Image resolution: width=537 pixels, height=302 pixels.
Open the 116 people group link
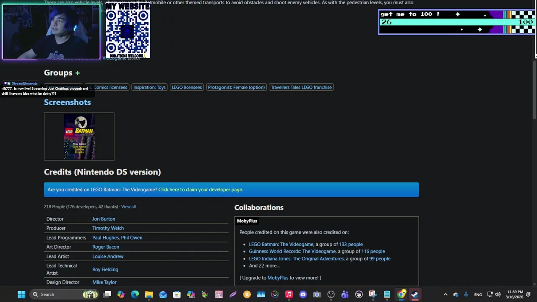point(373,252)
